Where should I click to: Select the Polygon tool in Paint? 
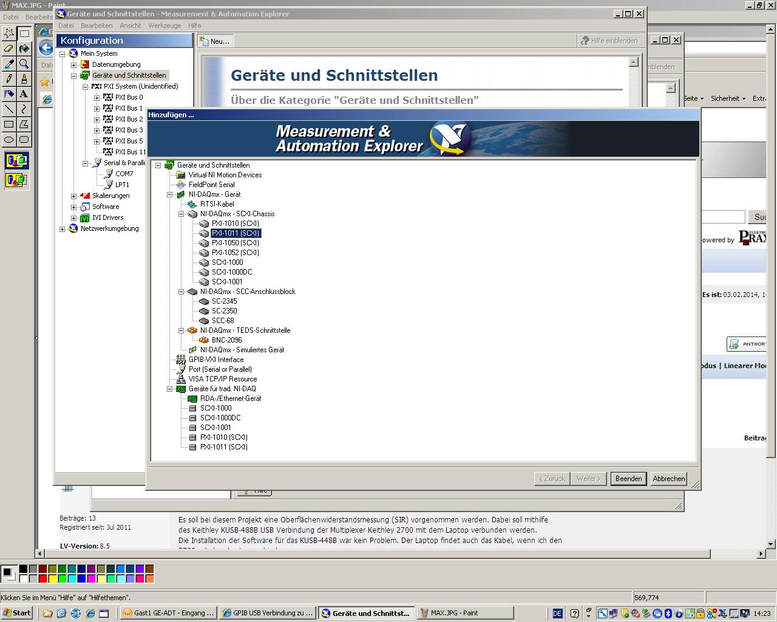point(24,125)
